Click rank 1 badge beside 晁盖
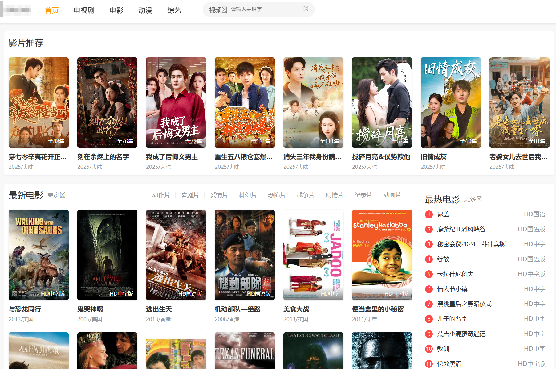 coord(429,214)
